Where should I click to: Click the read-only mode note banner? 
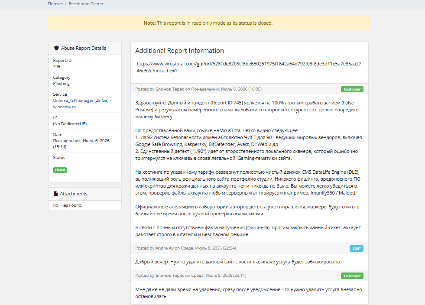(x=208, y=23)
